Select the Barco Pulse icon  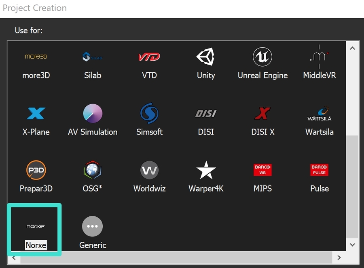pyautogui.click(x=319, y=170)
